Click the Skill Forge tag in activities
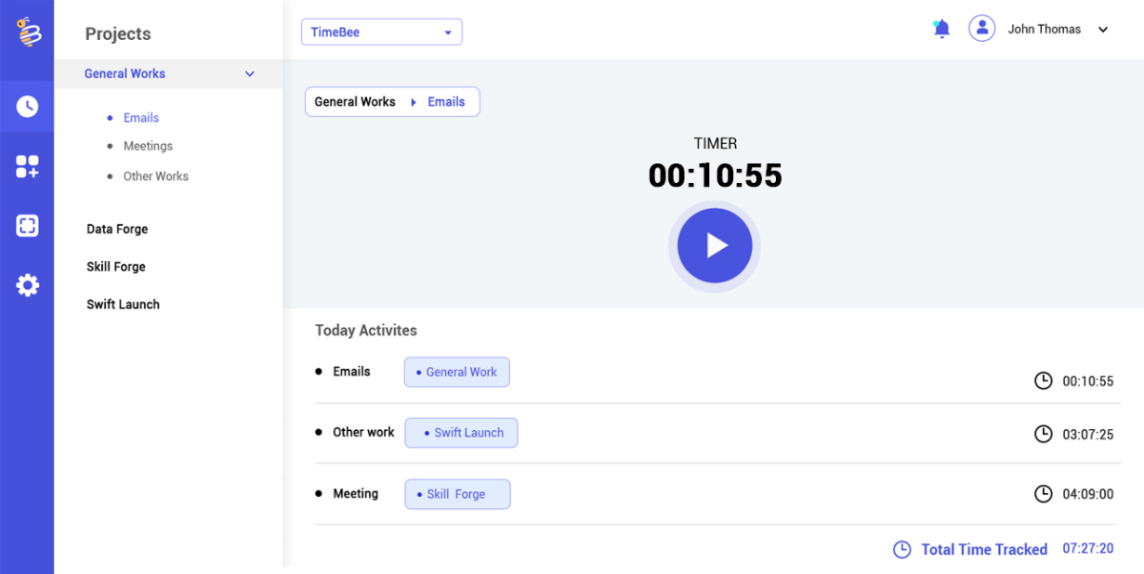Viewport: 1144px width, 574px height. 458,494
